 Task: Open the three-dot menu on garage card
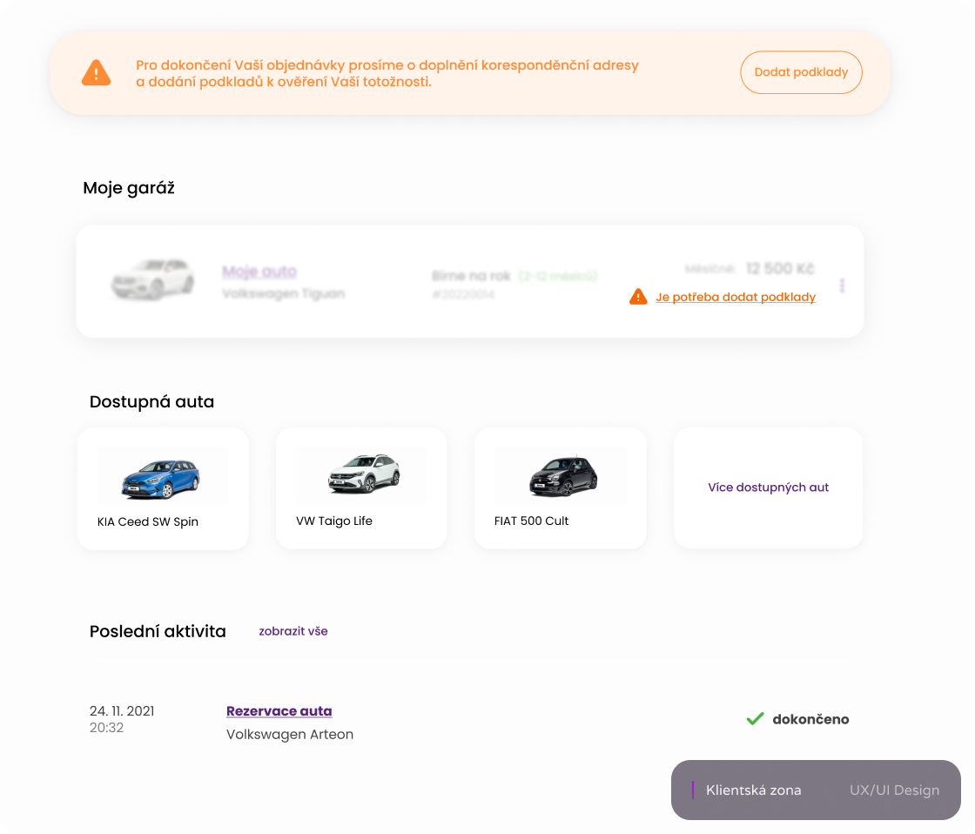[x=842, y=285]
